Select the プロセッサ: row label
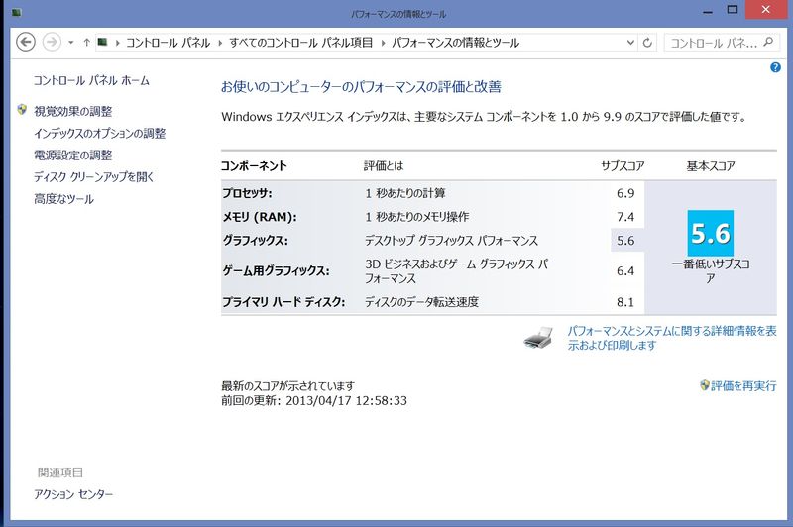Viewport: 793px width, 527px height. 247,193
